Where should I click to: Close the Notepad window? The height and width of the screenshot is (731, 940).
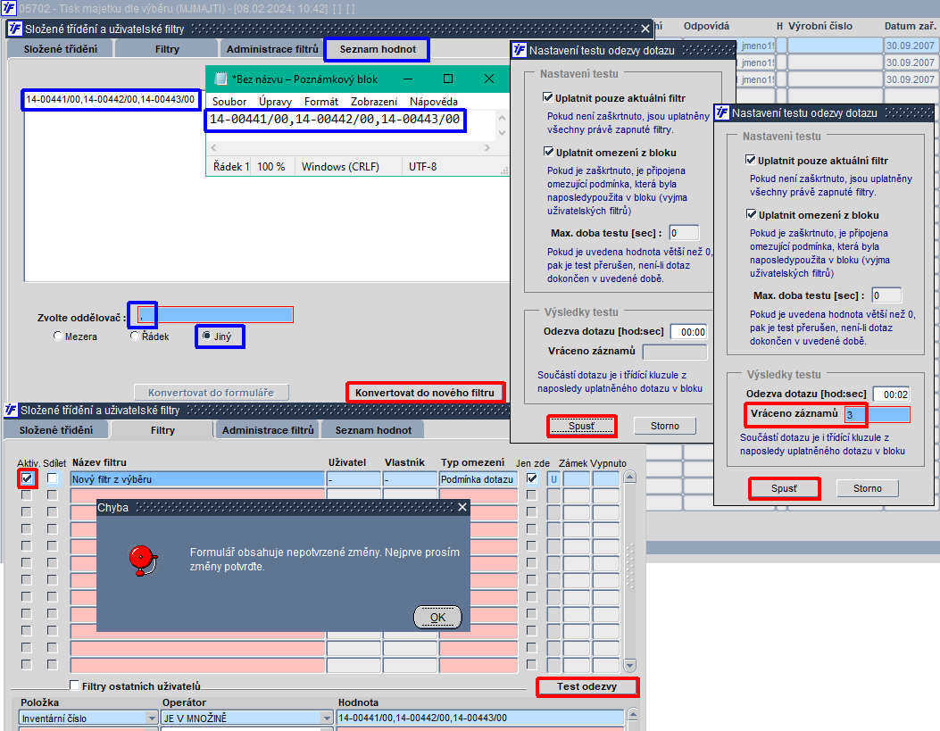(x=489, y=79)
